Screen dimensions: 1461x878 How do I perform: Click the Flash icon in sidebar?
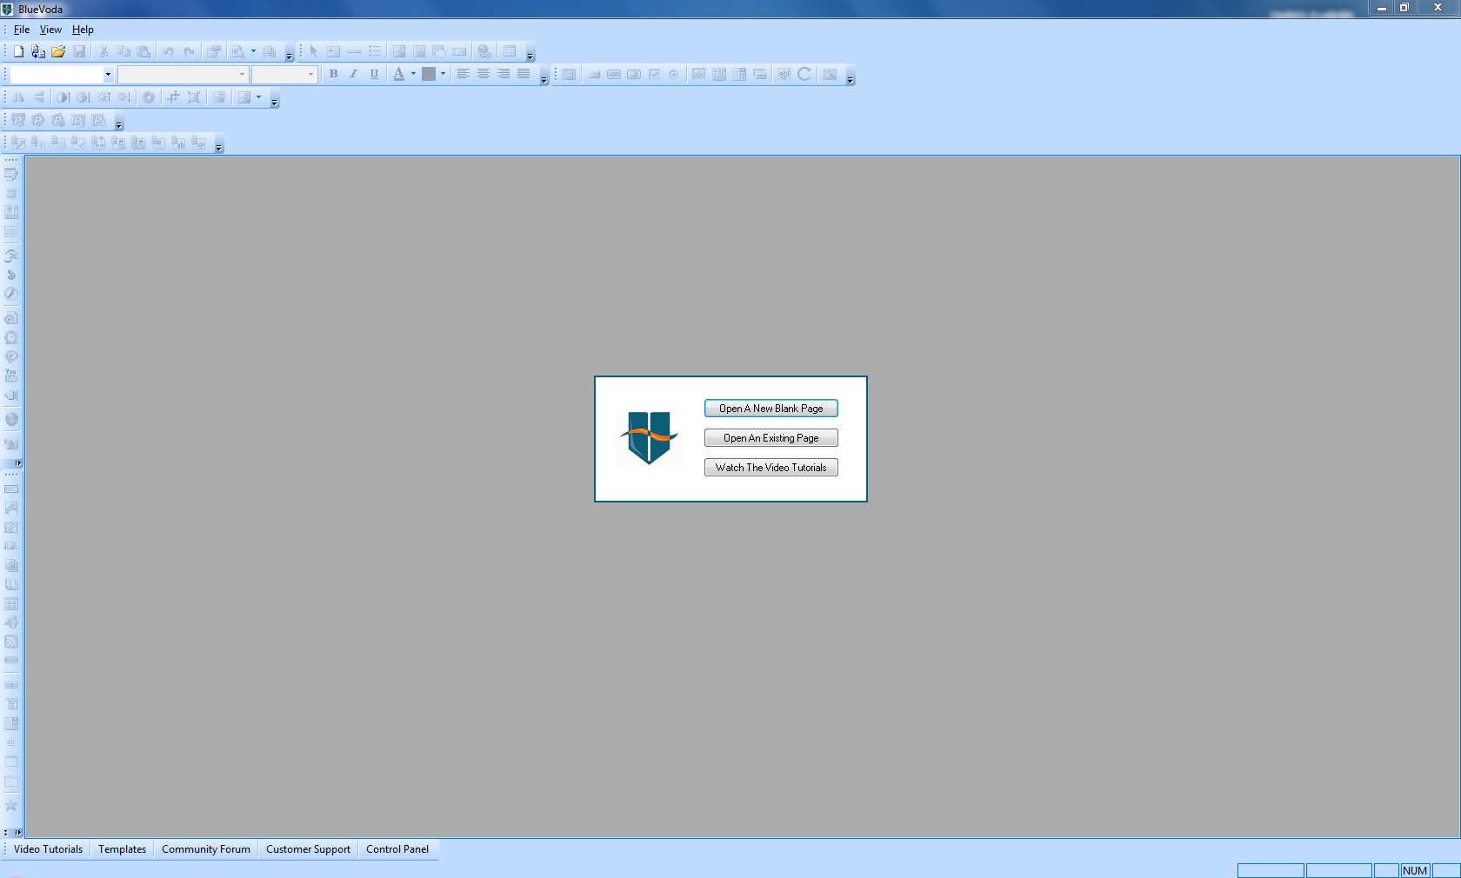point(11,294)
